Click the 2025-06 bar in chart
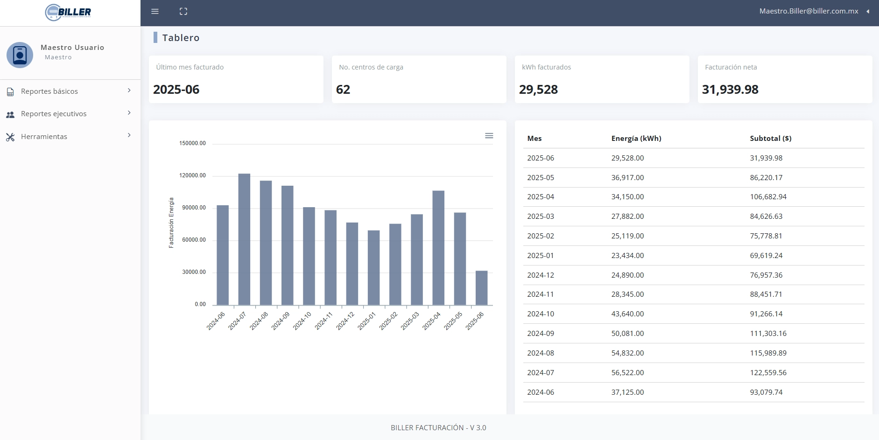The image size is (879, 440). point(481,288)
